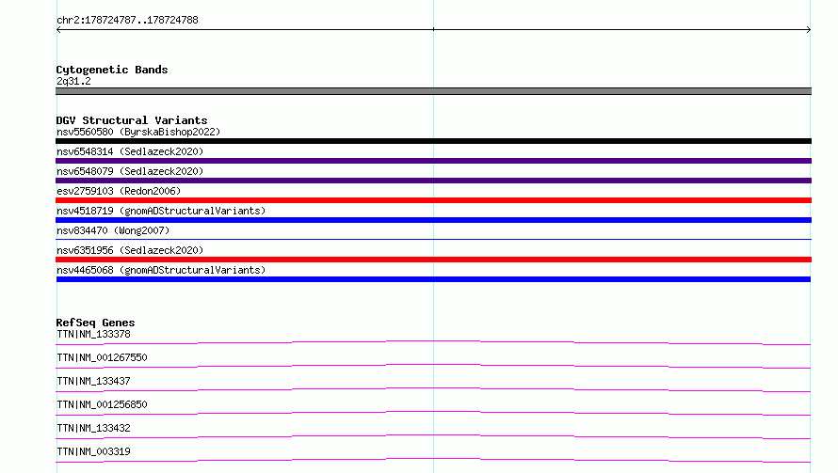This screenshot has width=838, height=473.
Task: Click TTN|NM_003319 transcript label
Action: click(93, 451)
